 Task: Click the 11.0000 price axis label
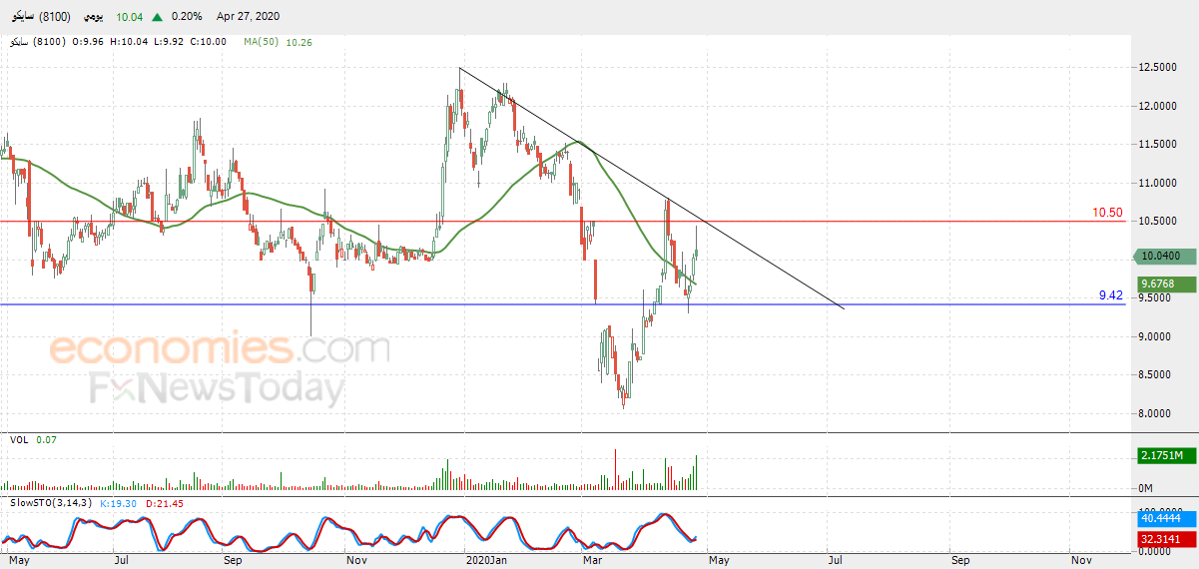[1156, 183]
